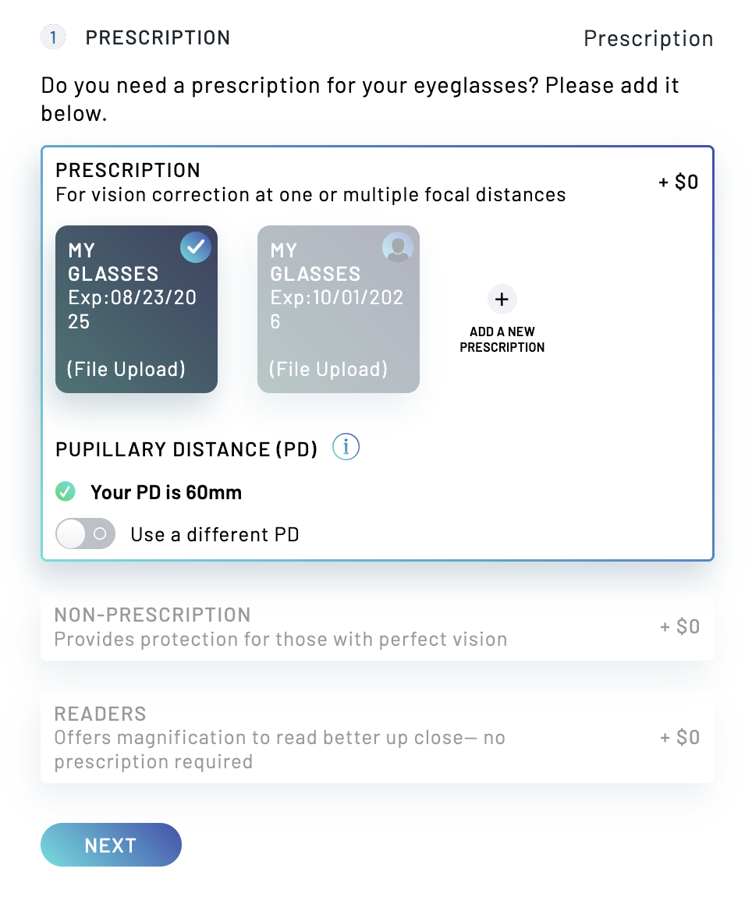The image size is (752, 897).
Task: Click the step 1 number badge
Action: click(x=53, y=37)
